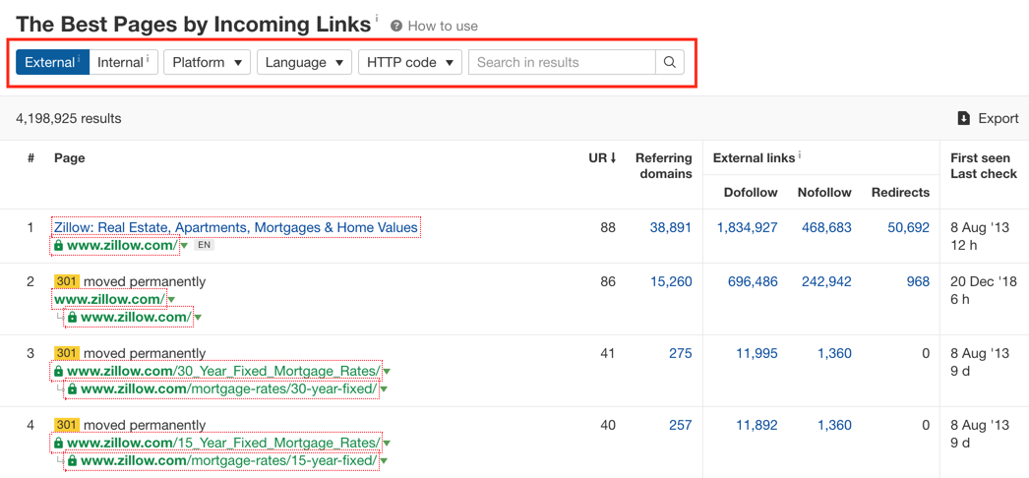The image size is (1029, 478).
Task: Click the Dofollow column header
Action: (x=751, y=192)
